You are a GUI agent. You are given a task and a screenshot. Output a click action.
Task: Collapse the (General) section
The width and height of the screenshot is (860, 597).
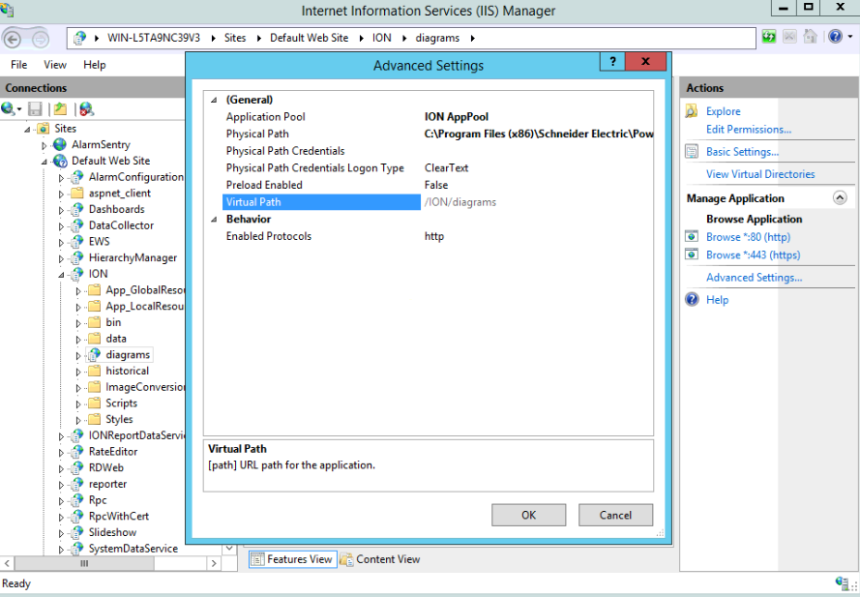pyautogui.click(x=214, y=100)
